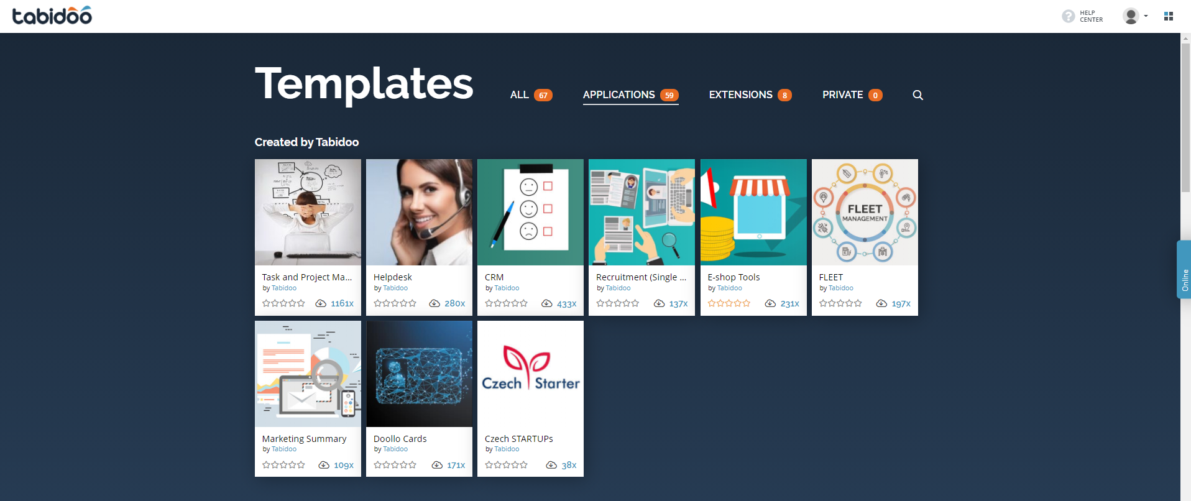Switch to the APPLICATIONS tab
This screenshot has height=501, width=1191.
pos(630,95)
